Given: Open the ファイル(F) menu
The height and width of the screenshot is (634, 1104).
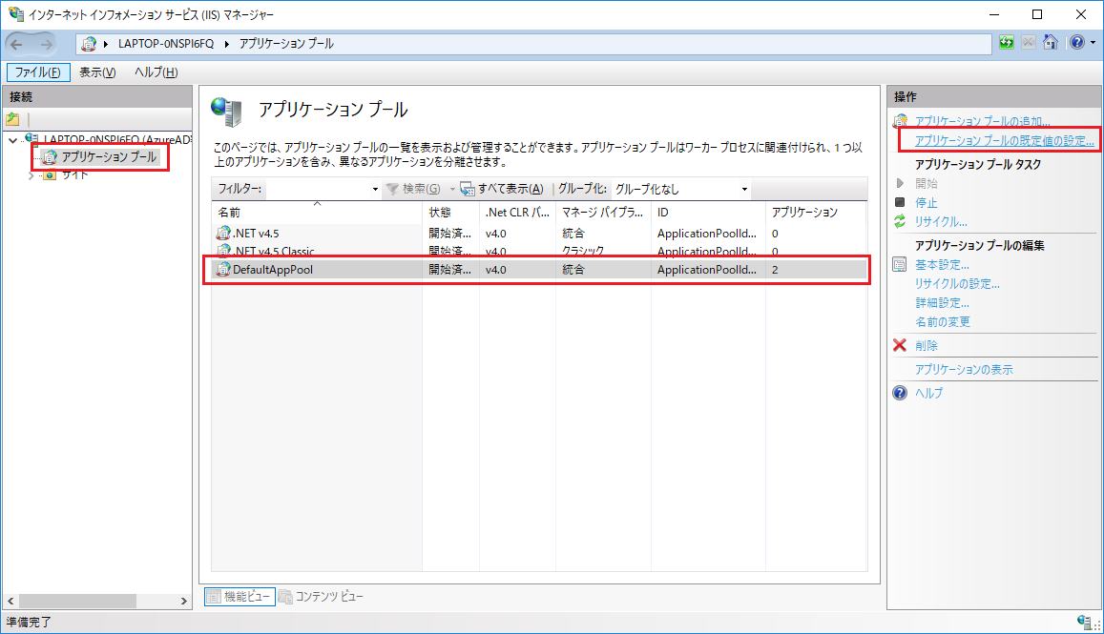Looking at the screenshot, I should pos(38,72).
